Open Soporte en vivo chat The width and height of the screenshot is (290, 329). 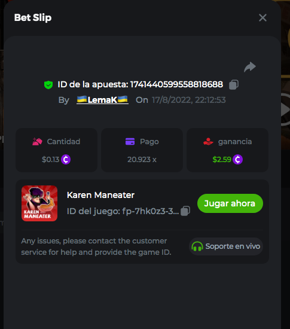click(226, 246)
